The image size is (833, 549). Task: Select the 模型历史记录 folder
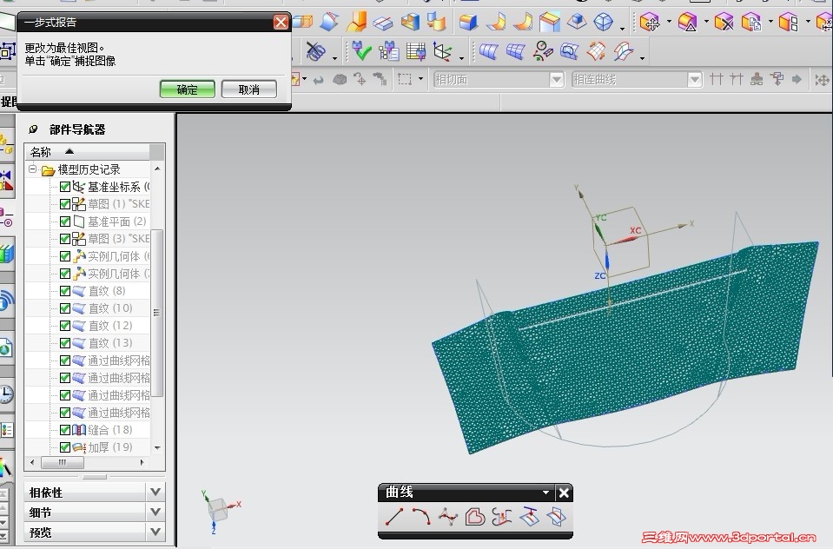tap(82, 169)
